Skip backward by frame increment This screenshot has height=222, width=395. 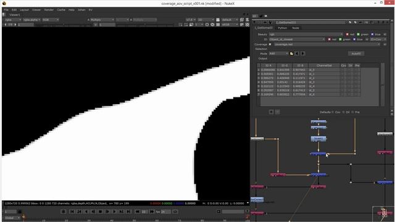[138, 212]
